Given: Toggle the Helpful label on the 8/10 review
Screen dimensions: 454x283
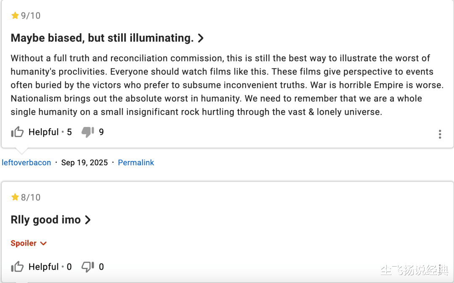Looking at the screenshot, I should [43, 267].
